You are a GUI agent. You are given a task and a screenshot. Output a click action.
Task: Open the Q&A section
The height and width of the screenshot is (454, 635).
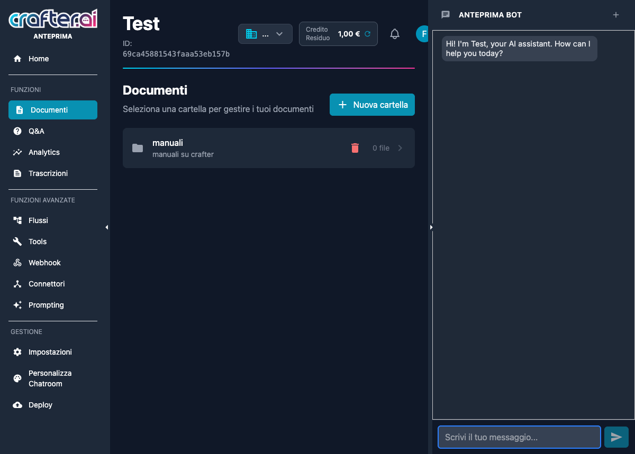(x=53, y=131)
